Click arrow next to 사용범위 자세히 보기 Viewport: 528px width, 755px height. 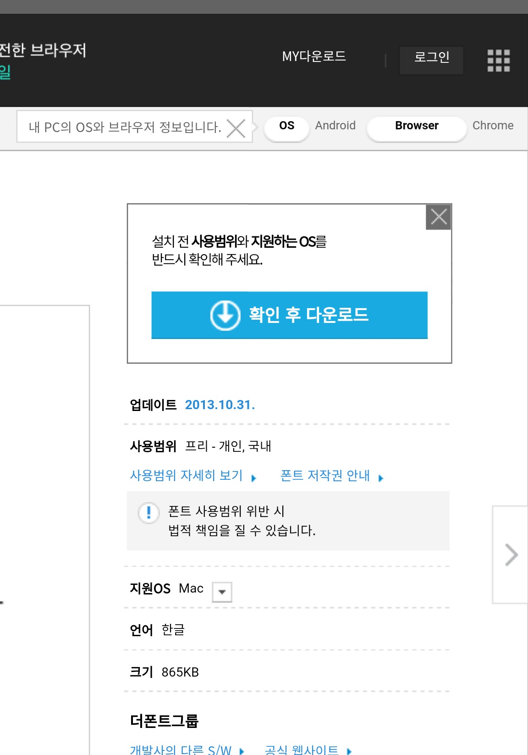tap(254, 478)
